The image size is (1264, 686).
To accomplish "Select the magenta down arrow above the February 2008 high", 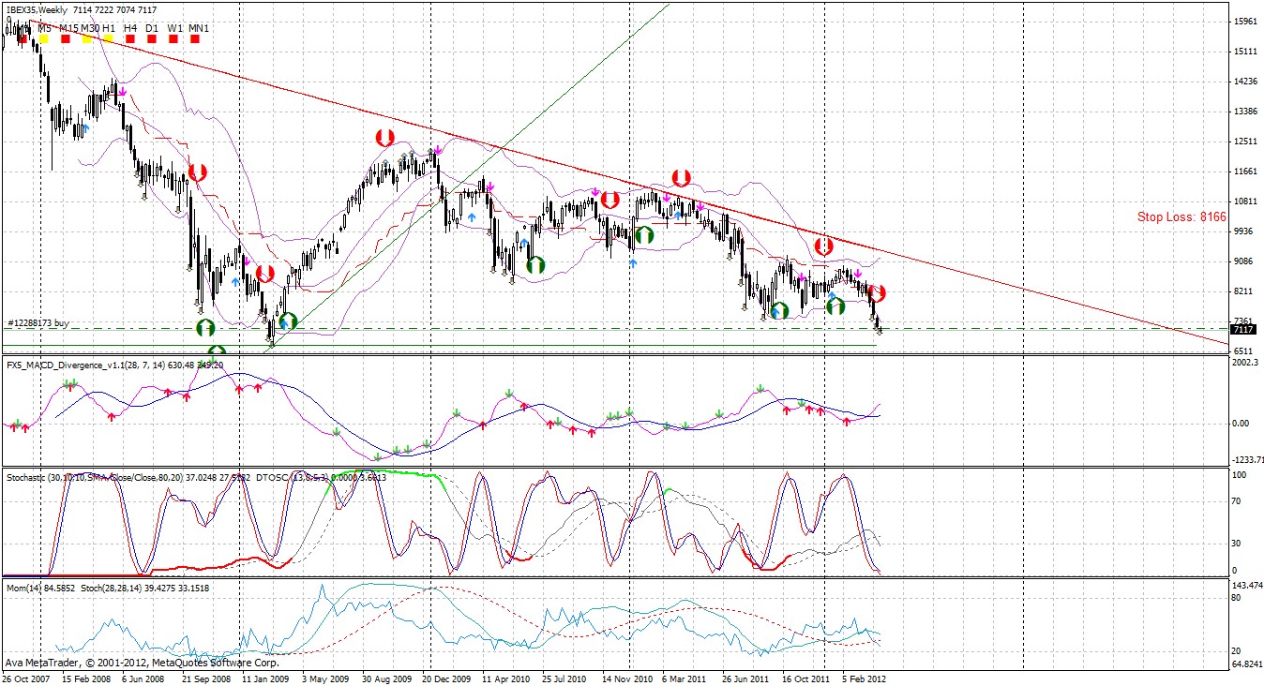I will tap(122, 92).
